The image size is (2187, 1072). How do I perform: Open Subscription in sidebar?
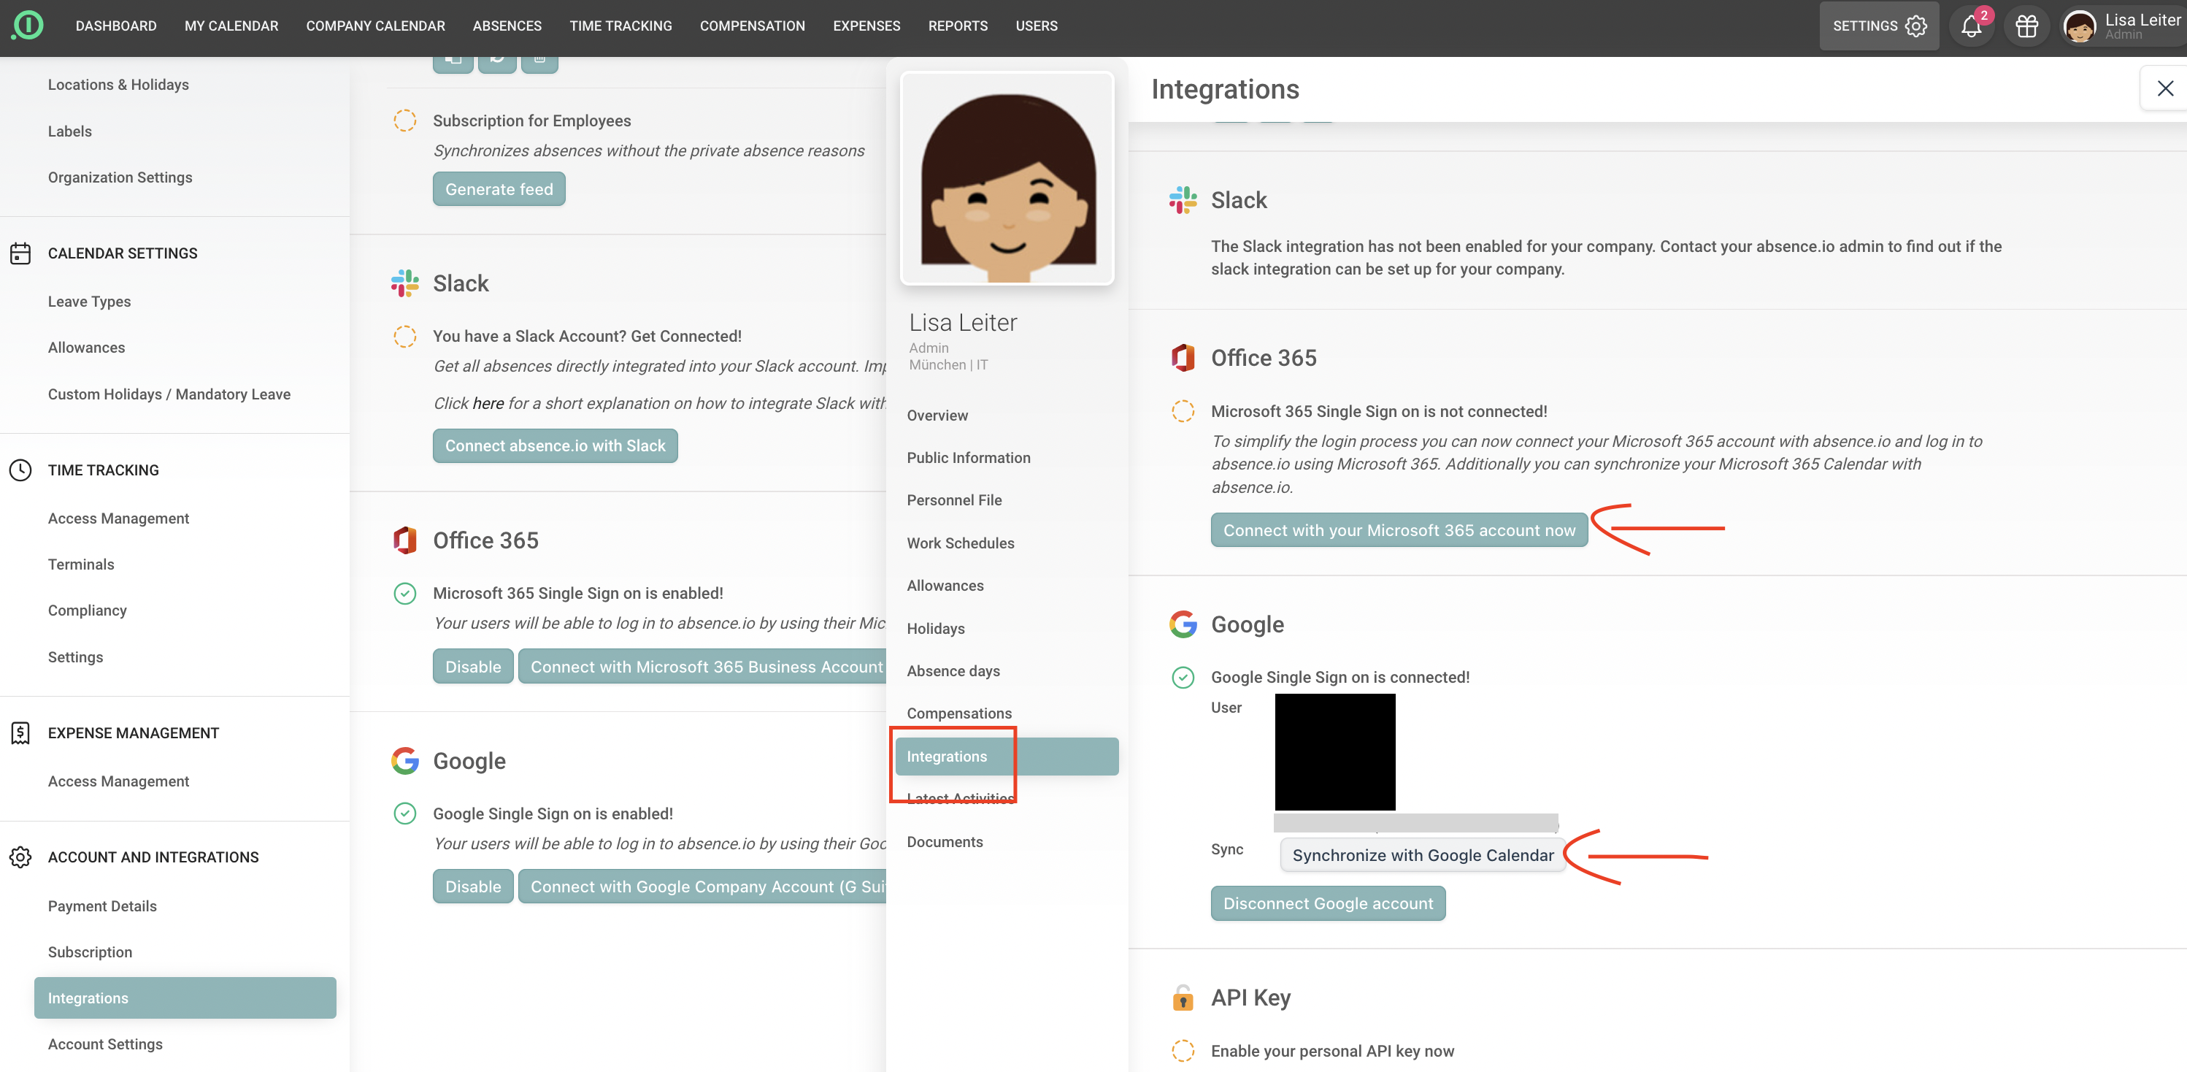pyautogui.click(x=90, y=952)
